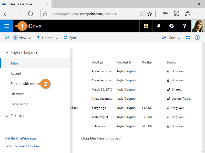Expand the Groups section

point(7,116)
